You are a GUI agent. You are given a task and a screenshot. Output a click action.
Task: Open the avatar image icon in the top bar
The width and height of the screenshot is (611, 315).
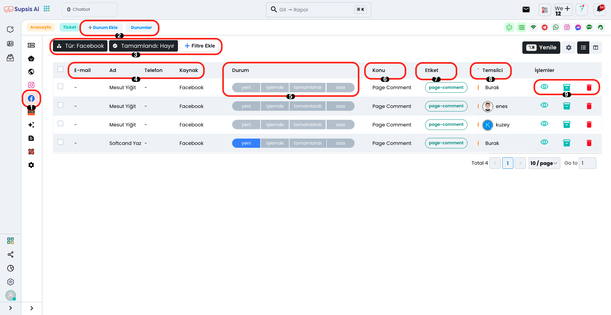[x=545, y=10]
